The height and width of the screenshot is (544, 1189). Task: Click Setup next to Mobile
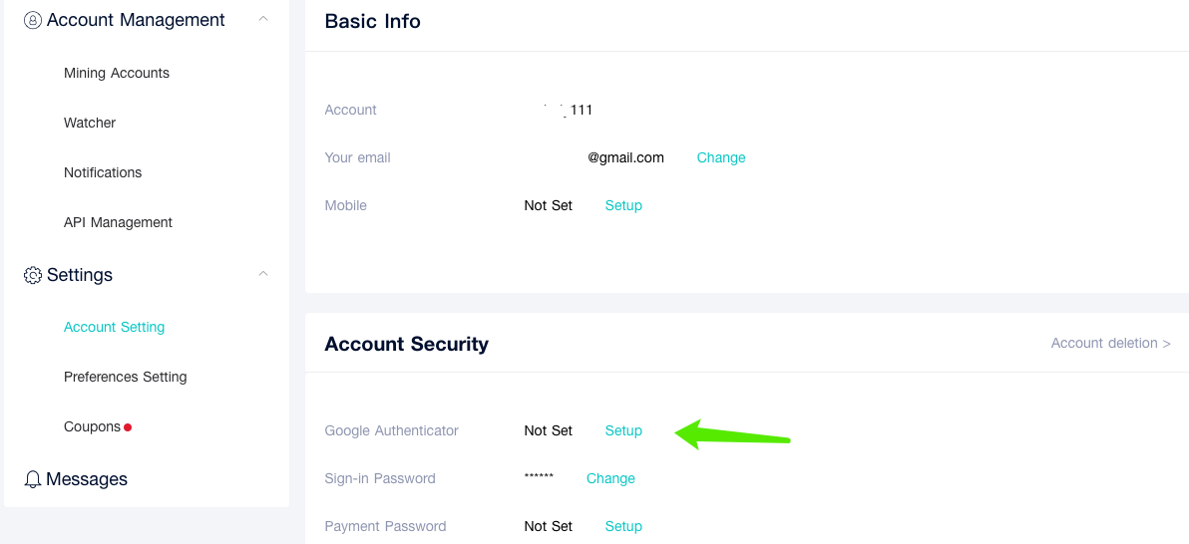tap(623, 205)
